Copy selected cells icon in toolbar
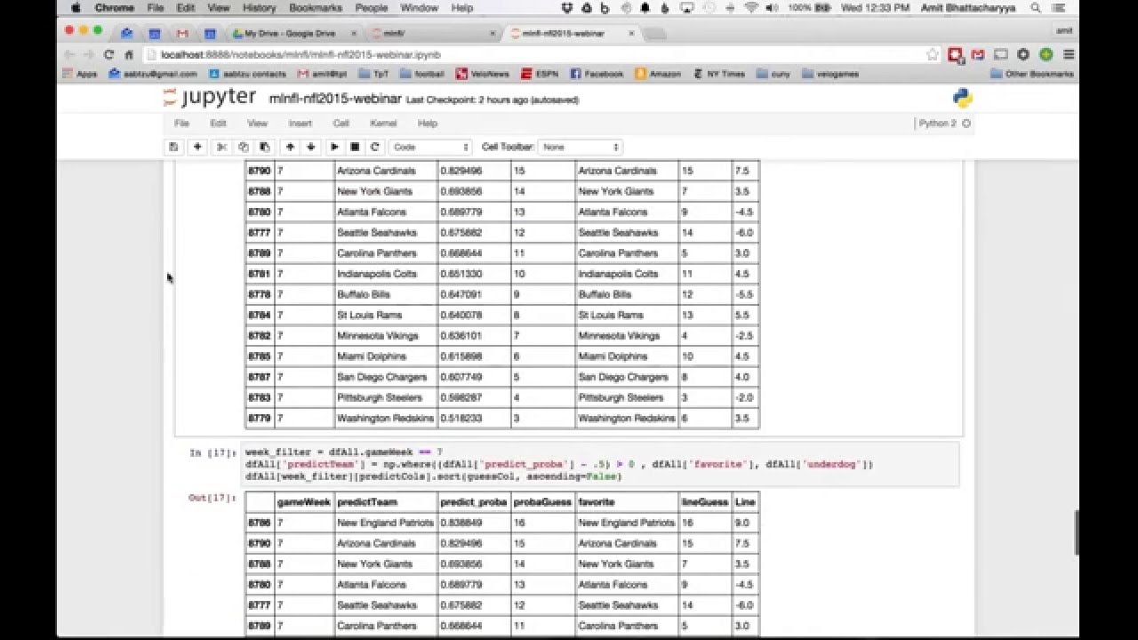Viewport: 1138px width, 640px height. [244, 147]
